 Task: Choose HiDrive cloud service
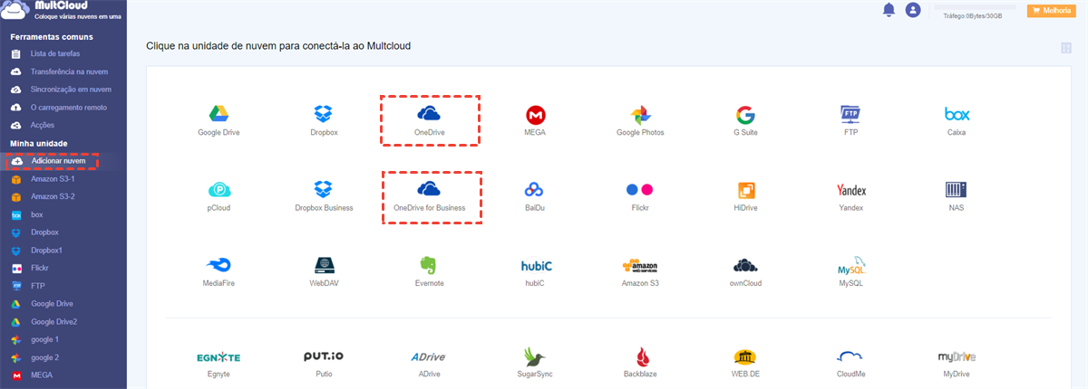(747, 190)
